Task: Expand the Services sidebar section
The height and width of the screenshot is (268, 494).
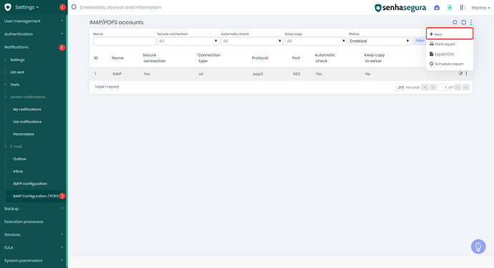Action: [x=34, y=234]
